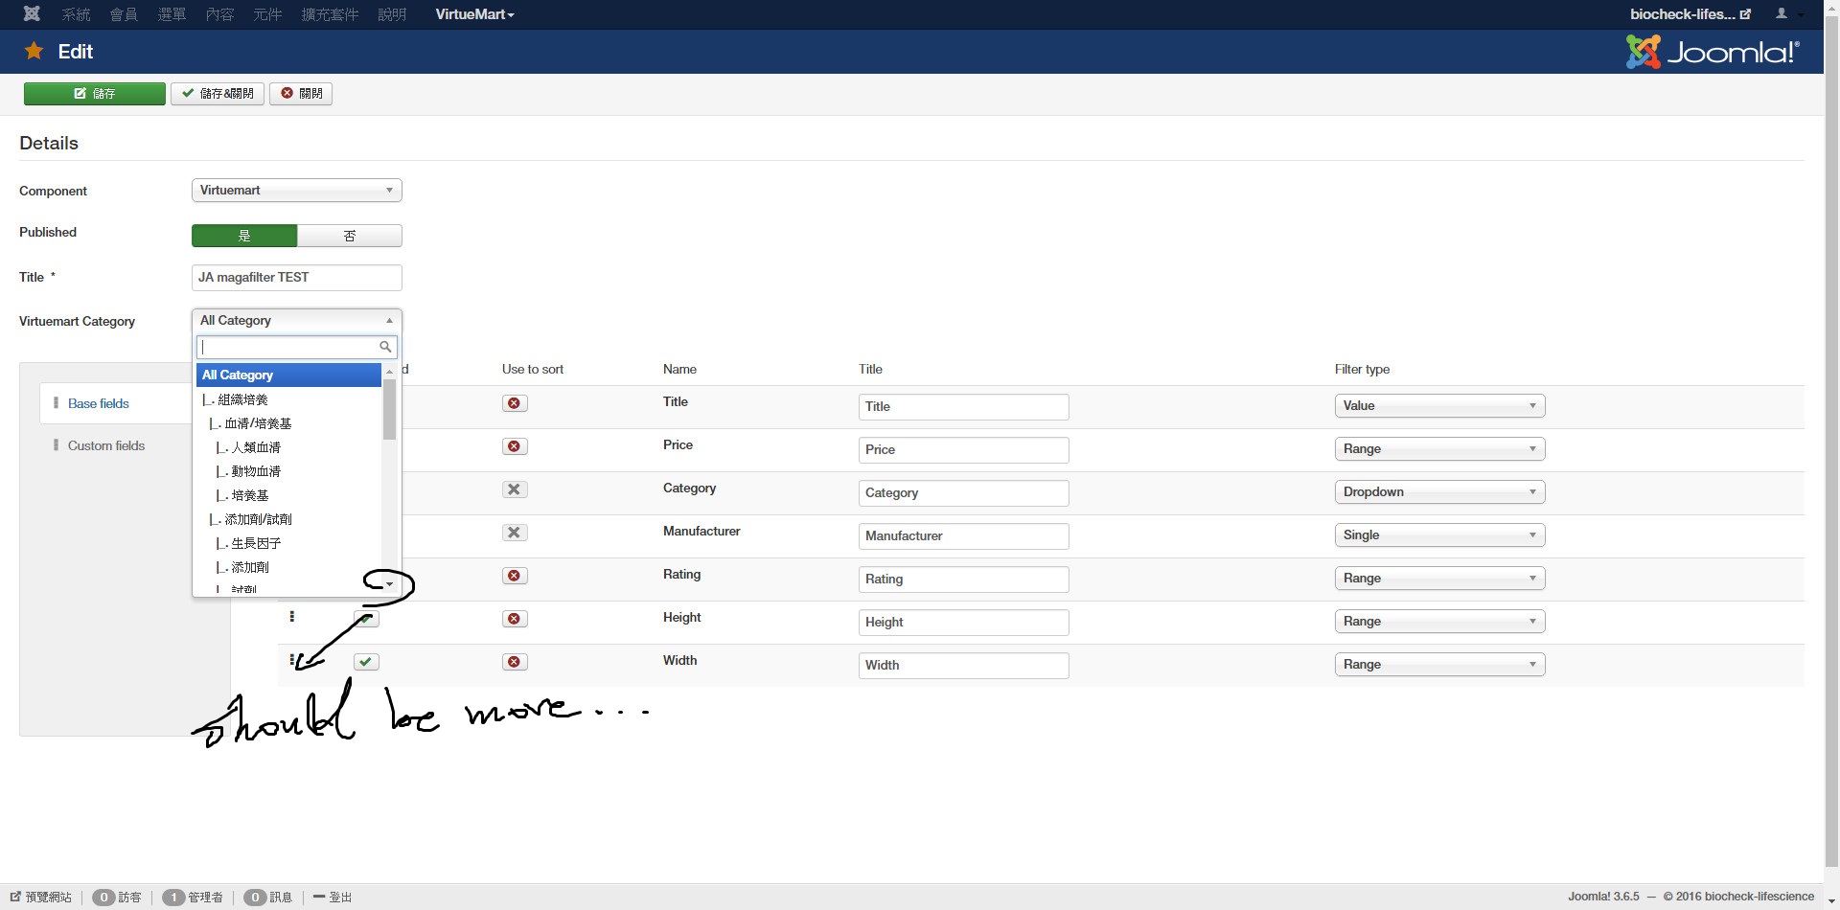
Task: Click the drag handle icon on Width row
Action: coord(291,660)
